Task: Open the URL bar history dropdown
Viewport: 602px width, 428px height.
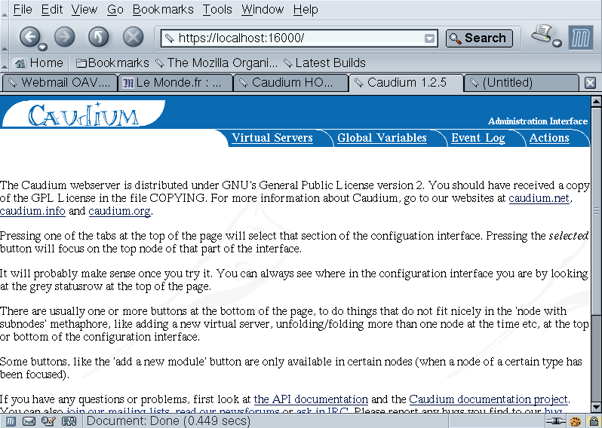Action: (429, 38)
